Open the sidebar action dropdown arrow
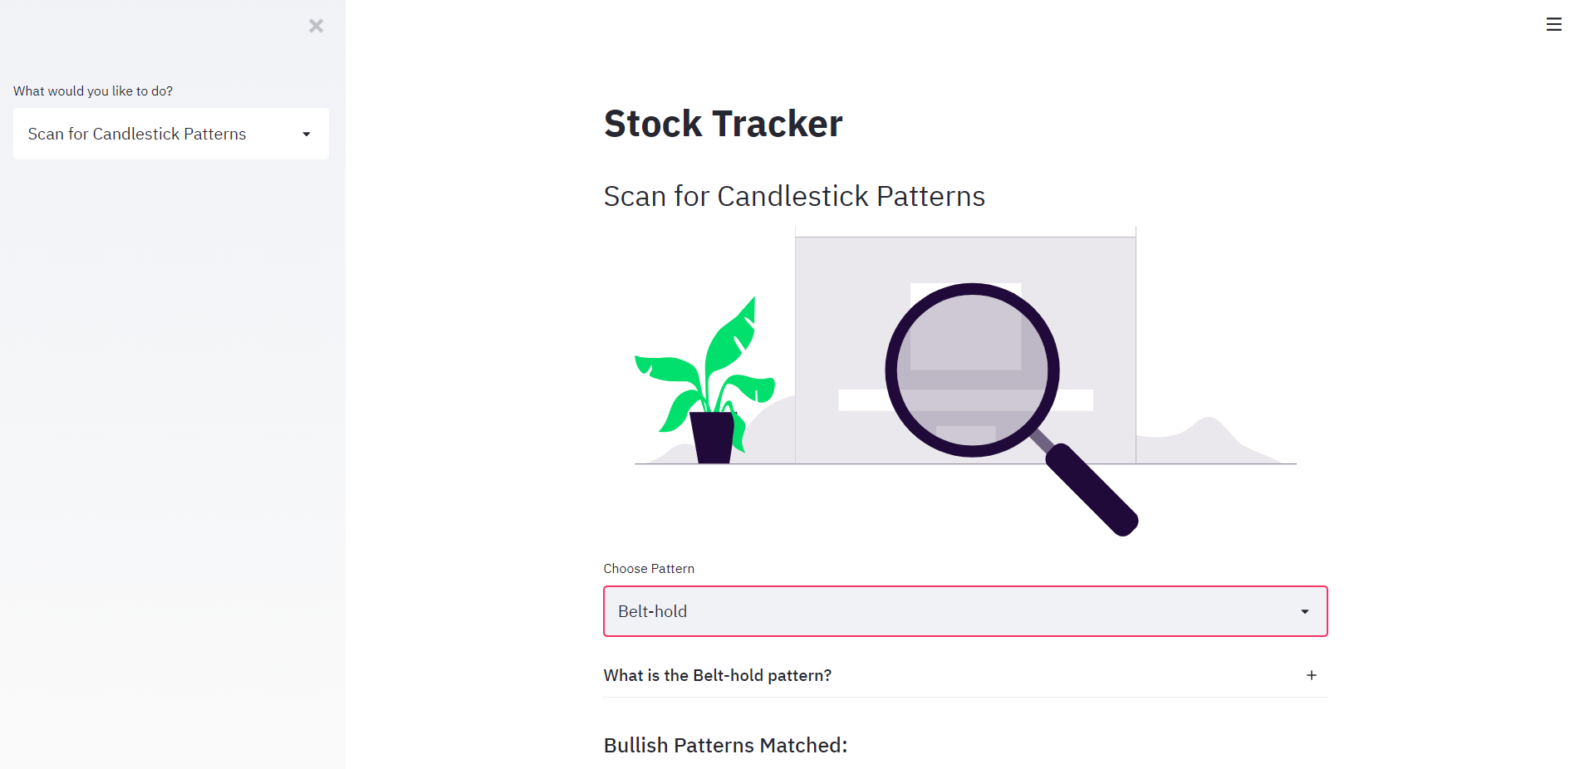The width and height of the screenshot is (1580, 769). click(x=307, y=135)
